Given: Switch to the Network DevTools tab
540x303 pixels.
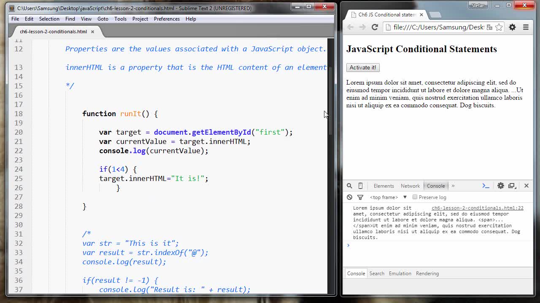Looking at the screenshot, I should 410,186.
